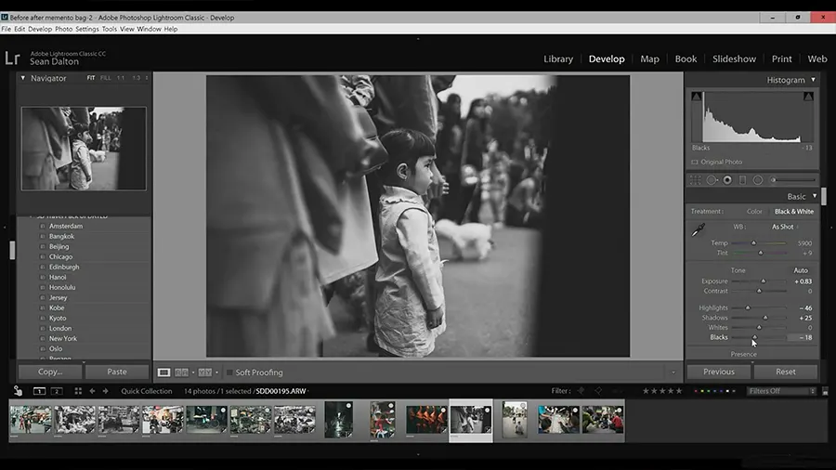This screenshot has width=836, height=470.
Task: Collapse the Histogram panel
Action: coord(814,80)
